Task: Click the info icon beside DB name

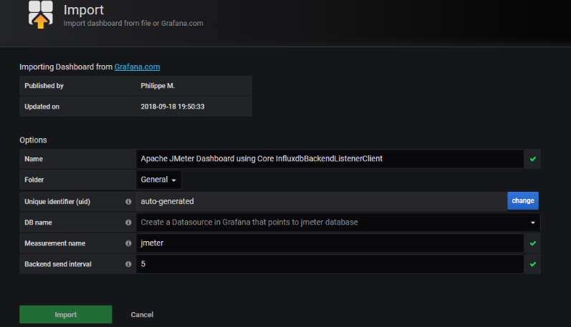Action: [x=128, y=223]
